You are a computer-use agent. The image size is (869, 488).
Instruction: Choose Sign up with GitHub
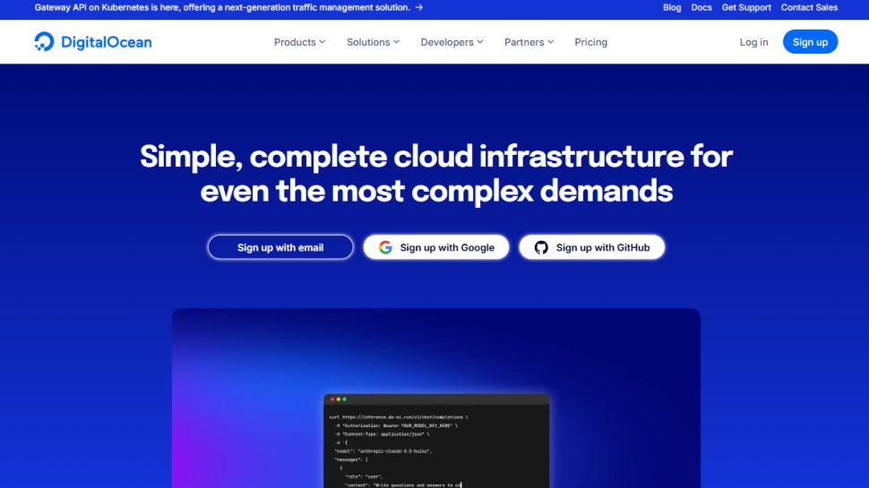tap(592, 248)
